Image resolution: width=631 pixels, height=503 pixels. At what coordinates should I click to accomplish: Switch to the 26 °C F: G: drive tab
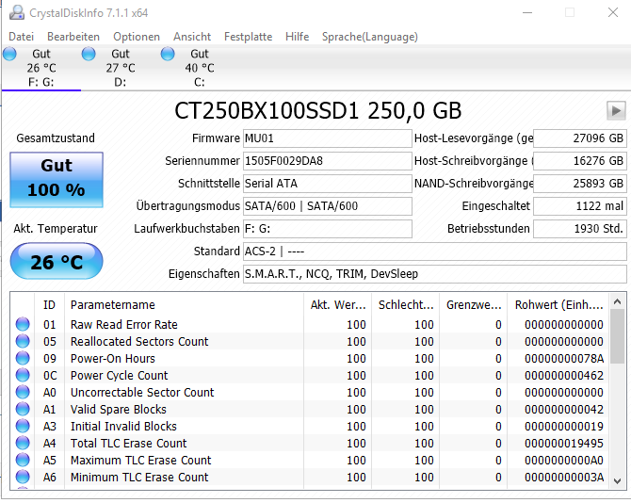[x=41, y=68]
